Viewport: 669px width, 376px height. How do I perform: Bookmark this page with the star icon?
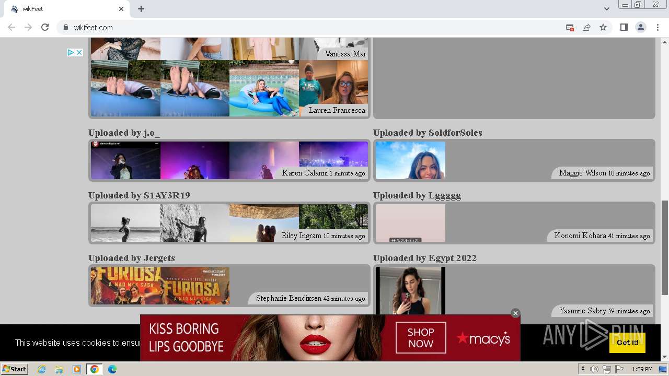603,28
